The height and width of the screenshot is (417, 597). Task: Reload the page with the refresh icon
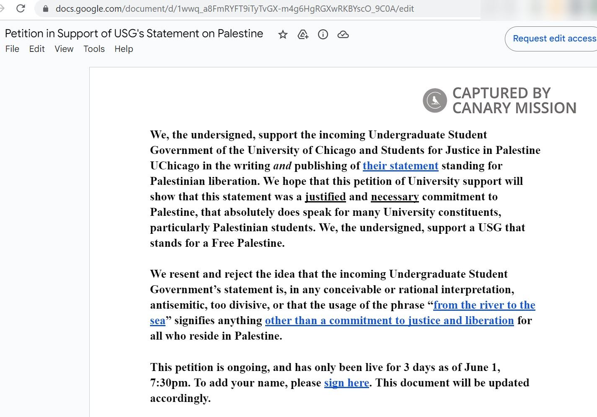[x=21, y=8]
